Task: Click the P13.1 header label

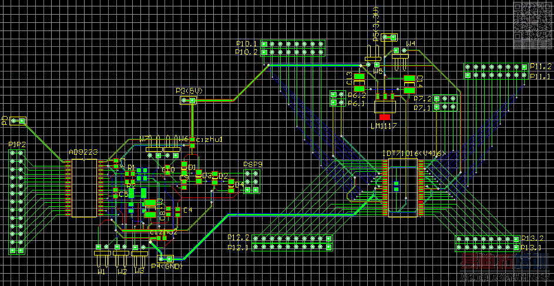Action: 532,247
